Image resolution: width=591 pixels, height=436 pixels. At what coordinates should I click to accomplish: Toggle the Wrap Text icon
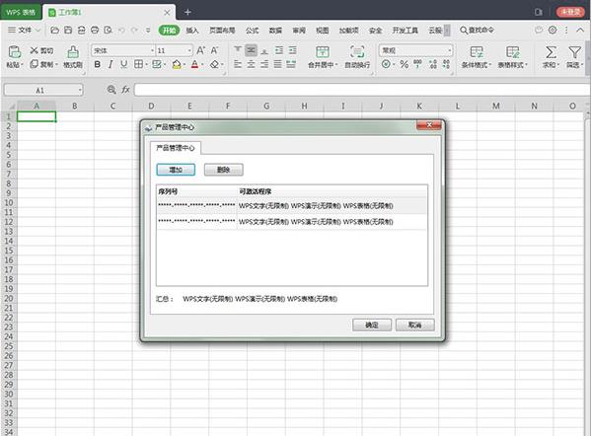[x=357, y=51]
